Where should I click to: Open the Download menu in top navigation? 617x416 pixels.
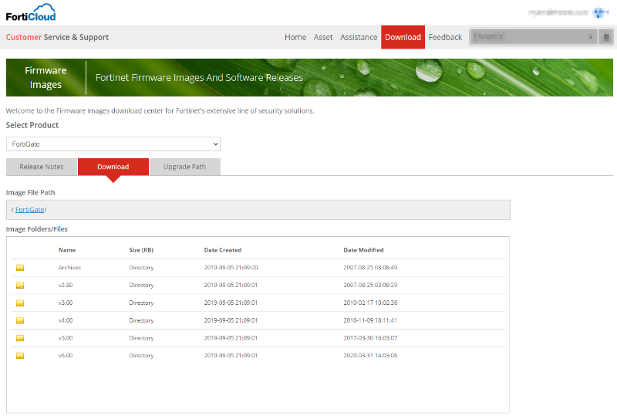tap(403, 37)
